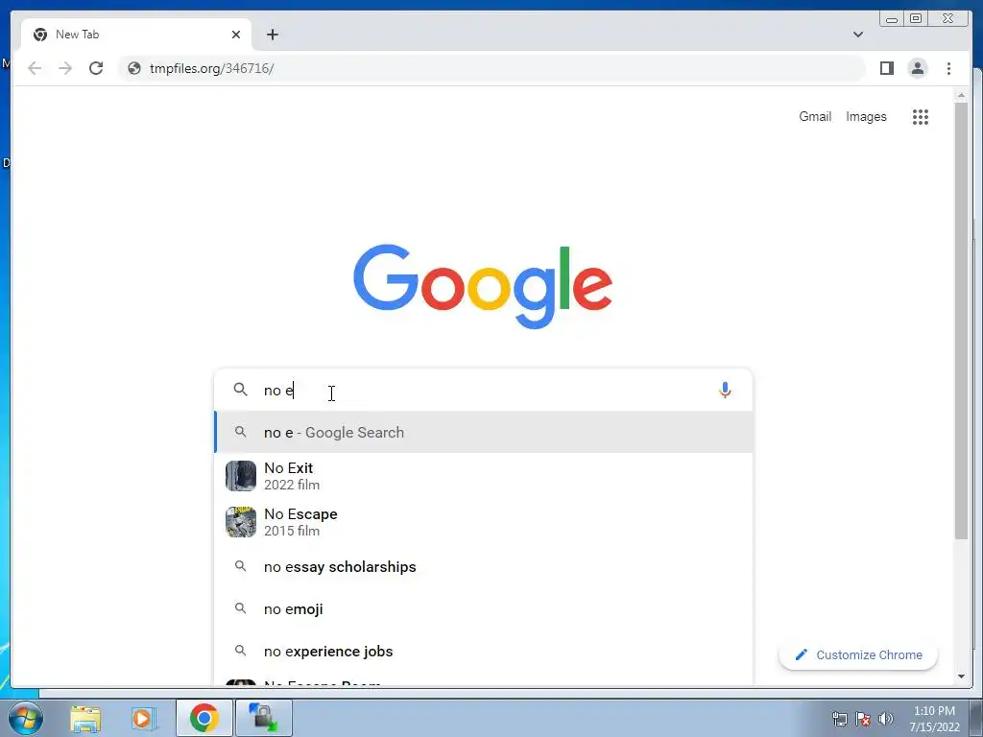Open Chrome's three-dot menu
Image resolution: width=983 pixels, height=737 pixels.
[948, 68]
